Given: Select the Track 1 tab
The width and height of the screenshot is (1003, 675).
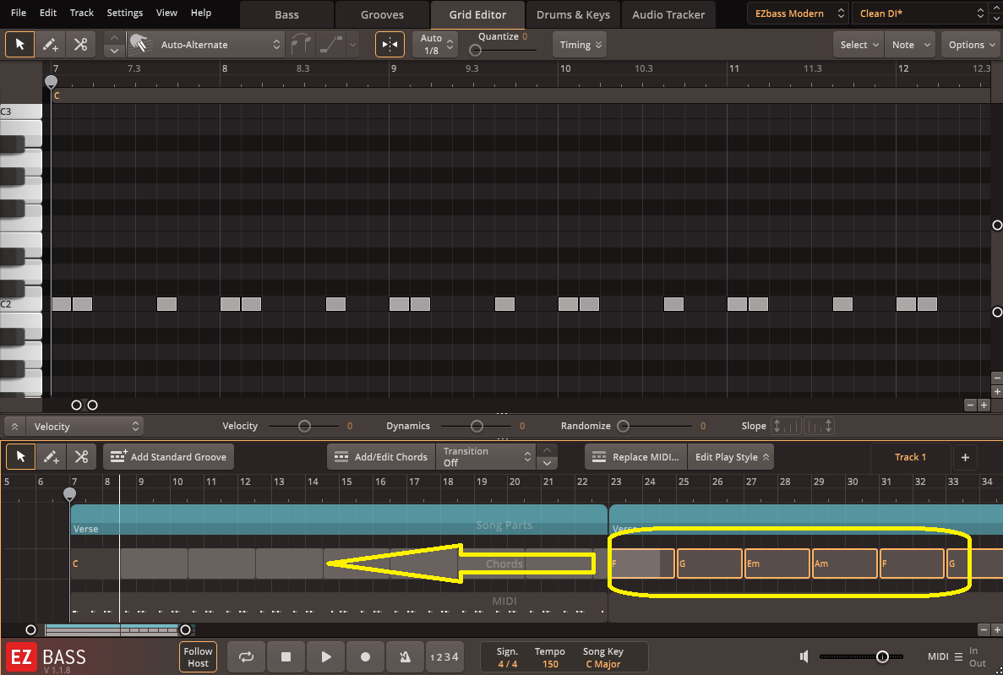Looking at the screenshot, I should click(x=910, y=457).
